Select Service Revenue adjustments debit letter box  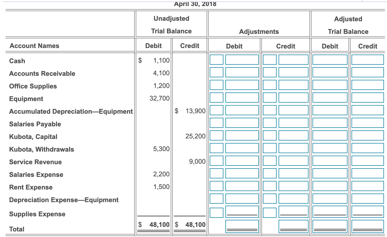coord(217,161)
